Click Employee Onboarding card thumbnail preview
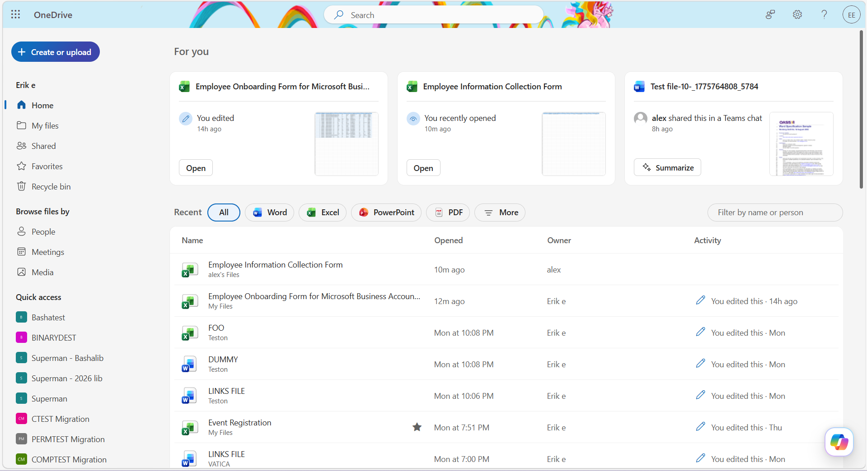Image resolution: width=867 pixels, height=471 pixels. 347,144
